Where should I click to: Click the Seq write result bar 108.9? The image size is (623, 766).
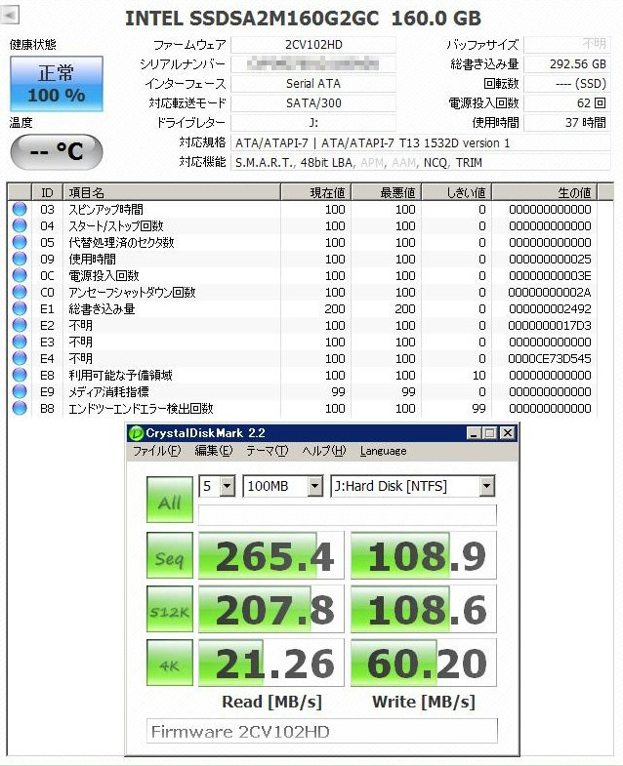coord(424,555)
